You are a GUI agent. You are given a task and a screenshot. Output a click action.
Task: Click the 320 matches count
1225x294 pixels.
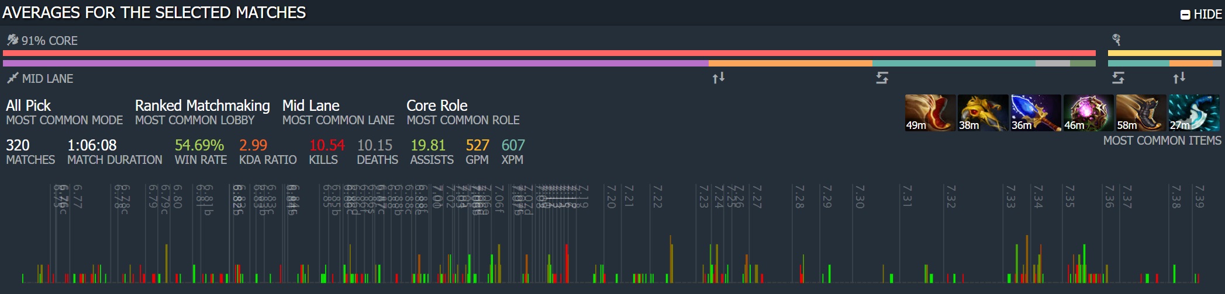click(18, 145)
